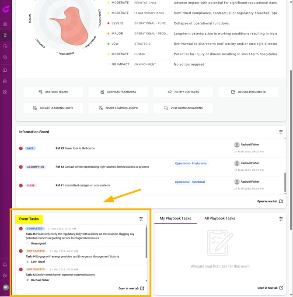293x297 pixels.
Task: Click the RF user avatar
Action: pos(6,287)
